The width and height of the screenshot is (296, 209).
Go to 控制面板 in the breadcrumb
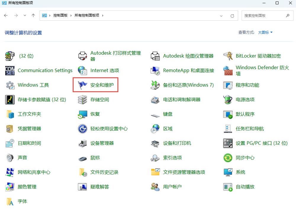[60, 15]
